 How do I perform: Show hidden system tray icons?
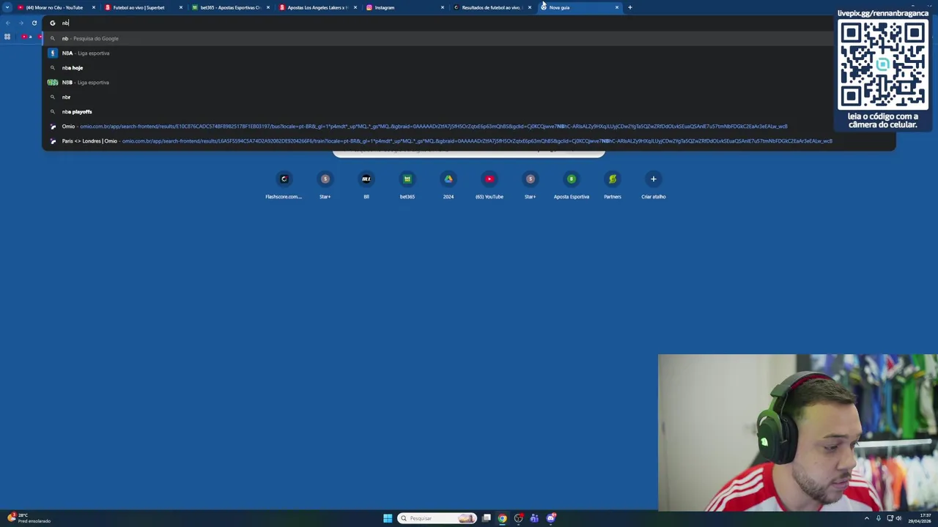pos(867,518)
